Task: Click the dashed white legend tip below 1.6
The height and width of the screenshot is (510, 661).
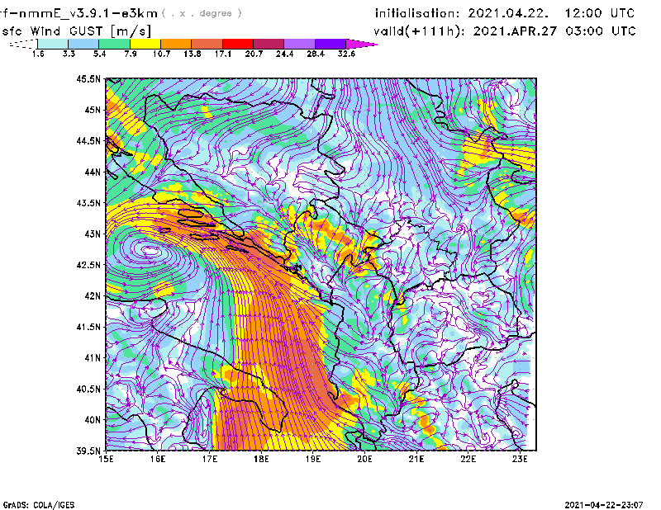Action: pyautogui.click(x=24, y=44)
